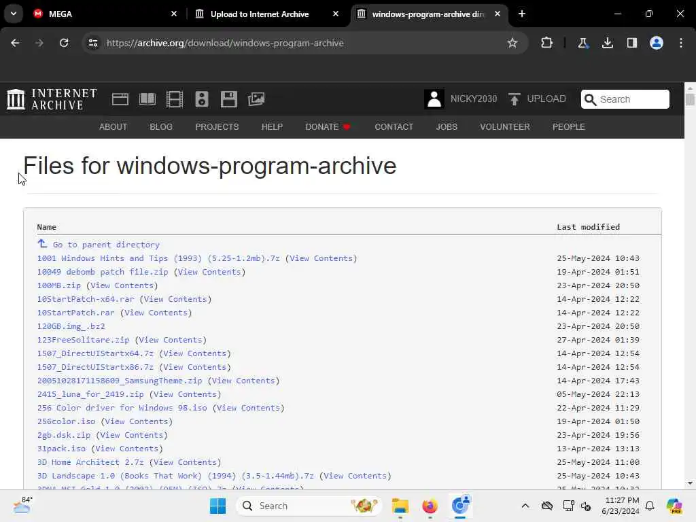Open the weather widget on taskbar

[22, 505]
